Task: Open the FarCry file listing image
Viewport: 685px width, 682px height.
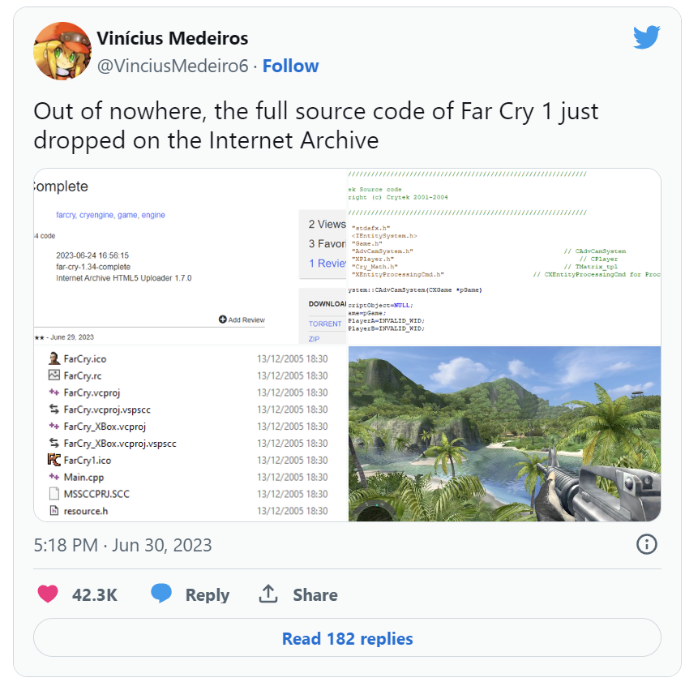Action: click(x=191, y=433)
